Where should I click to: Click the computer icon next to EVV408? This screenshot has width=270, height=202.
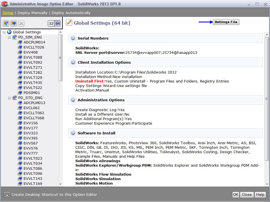tap(20, 52)
